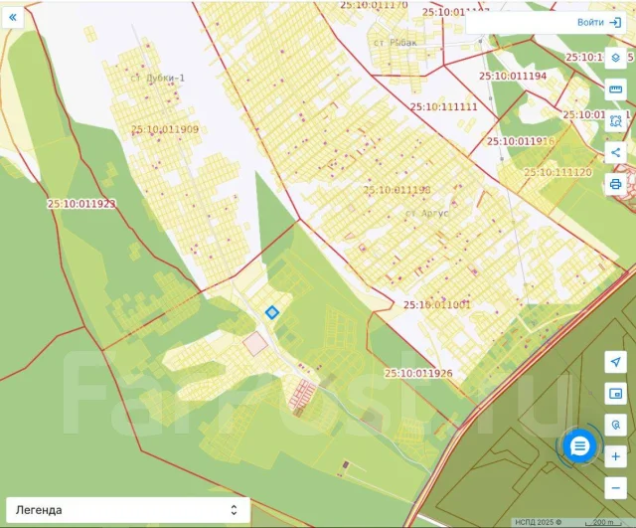
Task: Select the blue highlighted land parcel marker
Action: 272,312
